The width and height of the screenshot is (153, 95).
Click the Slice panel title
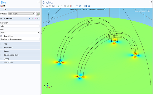click(x=3, y=3)
